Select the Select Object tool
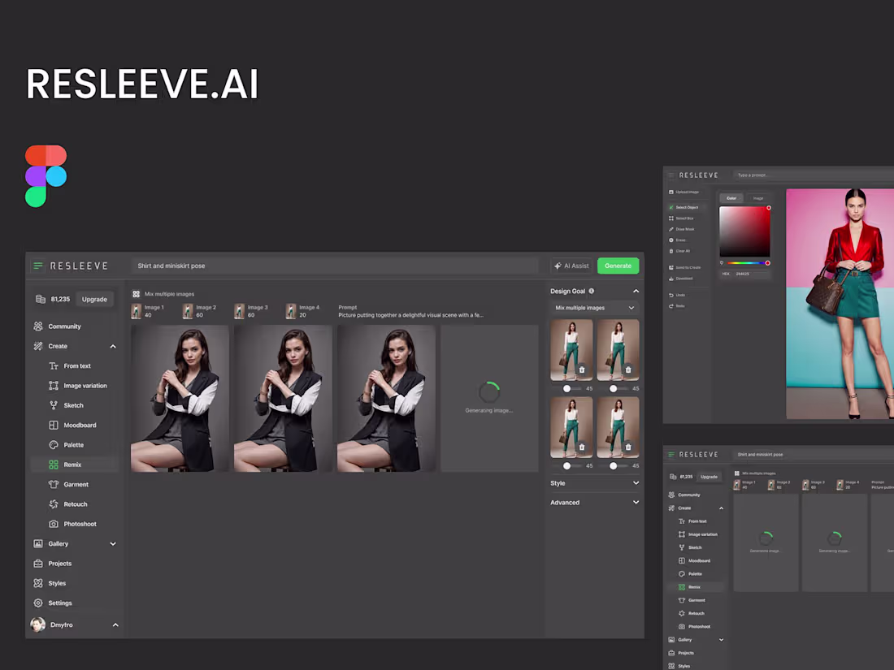 coord(685,207)
